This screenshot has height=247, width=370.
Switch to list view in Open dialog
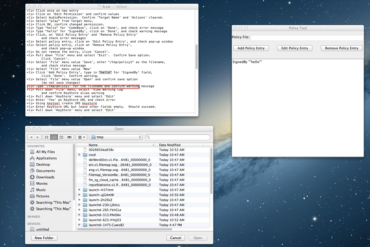point(54,137)
